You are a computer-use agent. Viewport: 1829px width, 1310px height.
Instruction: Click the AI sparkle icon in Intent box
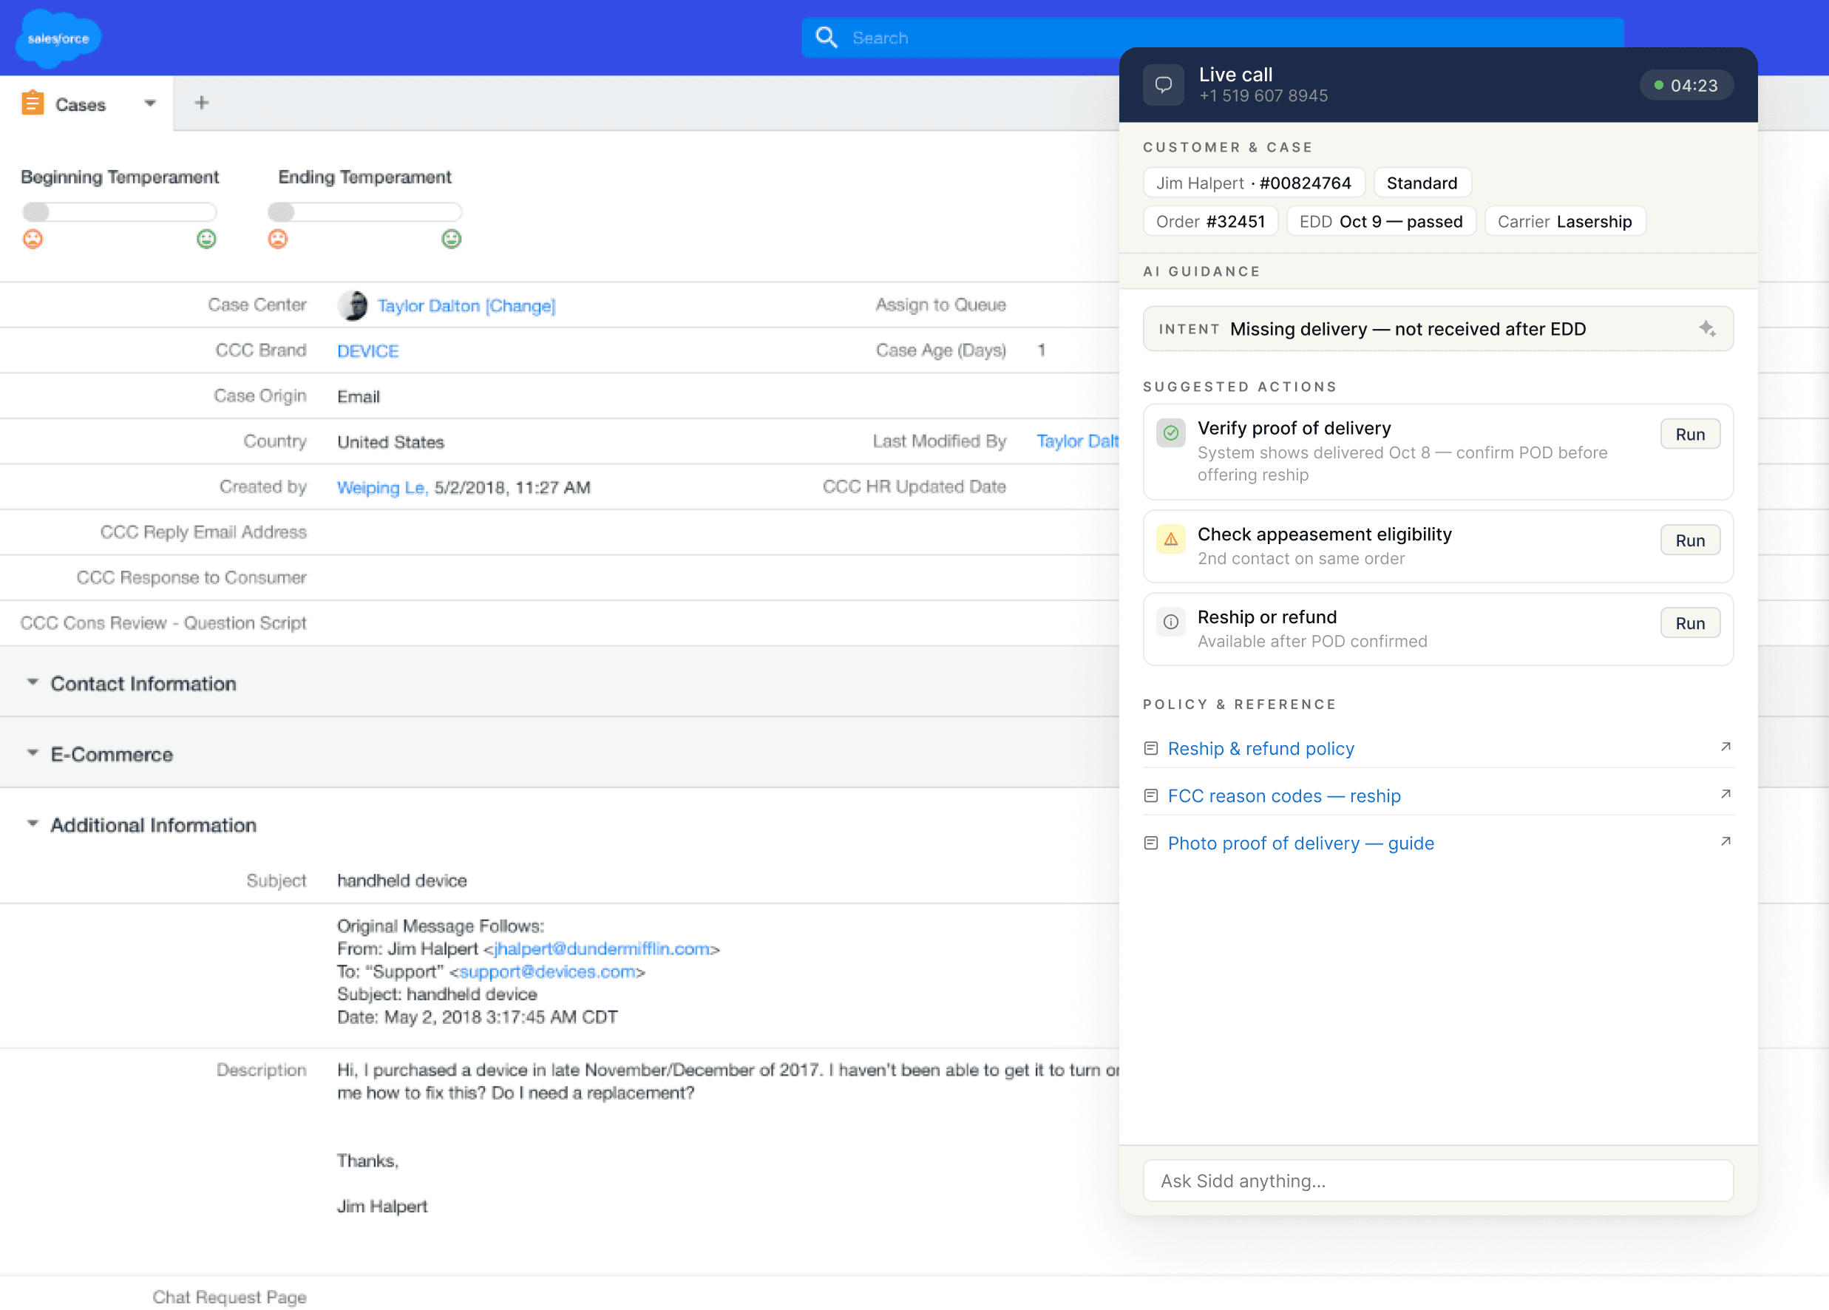(1706, 329)
